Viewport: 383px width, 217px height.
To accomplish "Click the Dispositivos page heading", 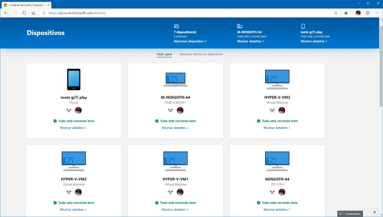I will point(46,33).
